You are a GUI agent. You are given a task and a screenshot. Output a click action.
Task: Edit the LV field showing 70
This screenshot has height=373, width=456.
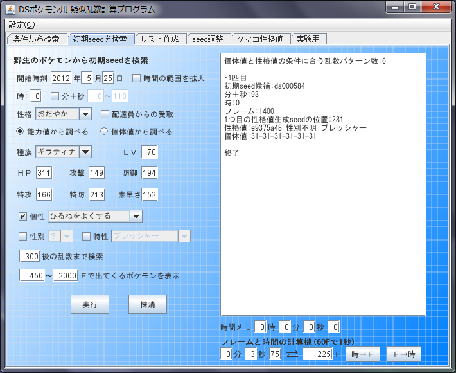pyautogui.click(x=150, y=152)
